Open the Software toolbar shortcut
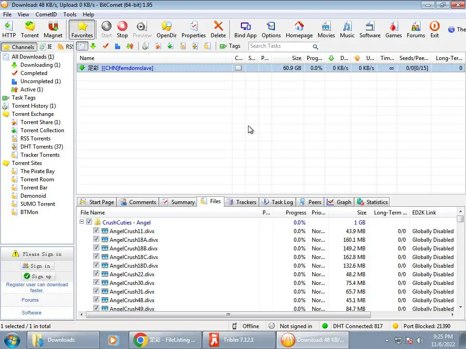The height and width of the screenshot is (349, 466). (x=370, y=30)
